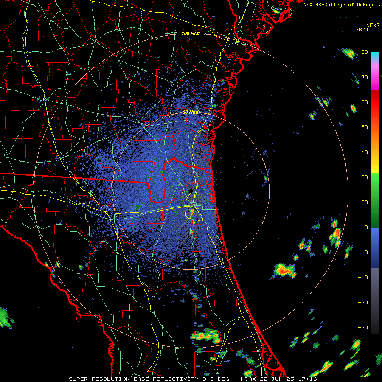Click the 100 NMI range ring label
The image size is (382, 382).
(191, 34)
